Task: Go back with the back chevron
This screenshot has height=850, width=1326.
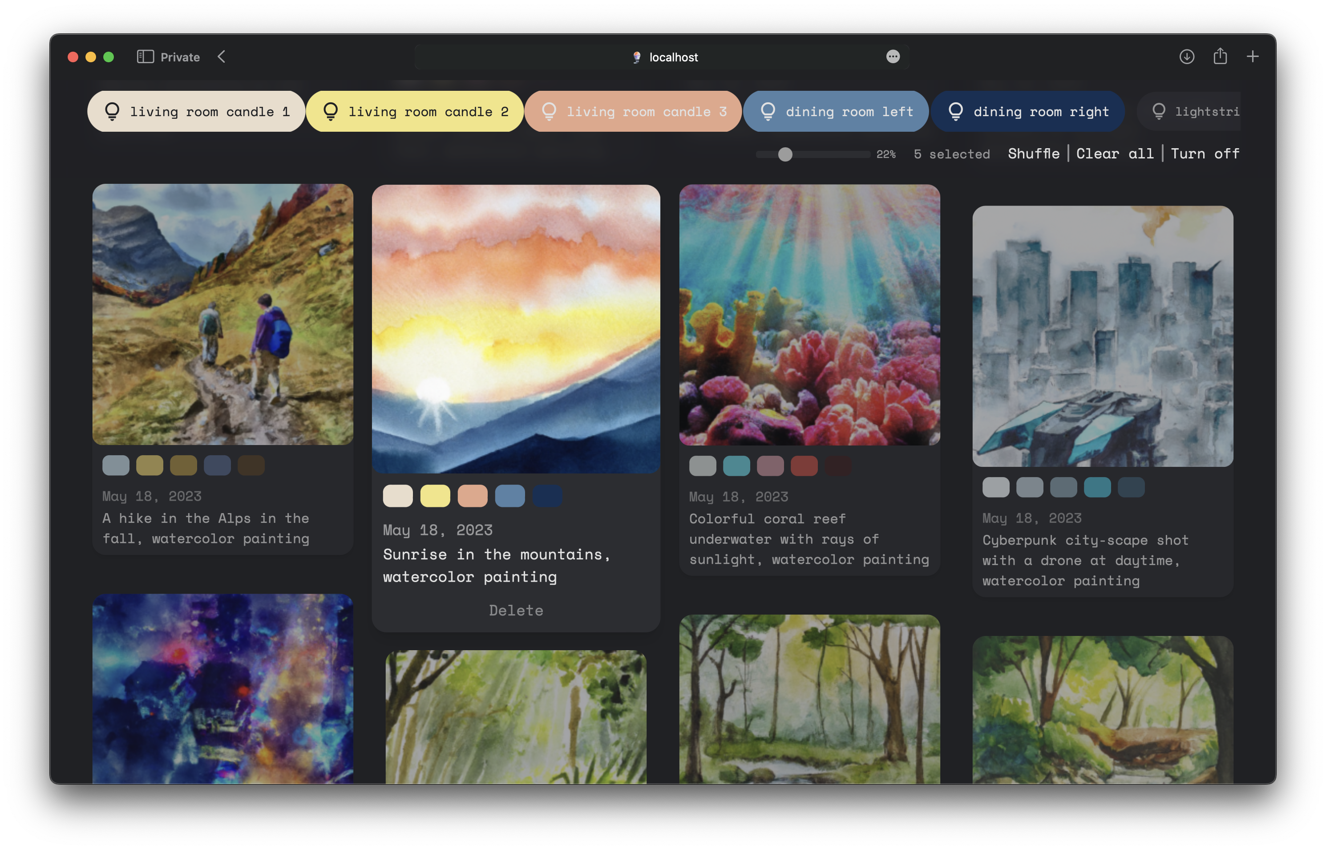Action: pos(222,57)
